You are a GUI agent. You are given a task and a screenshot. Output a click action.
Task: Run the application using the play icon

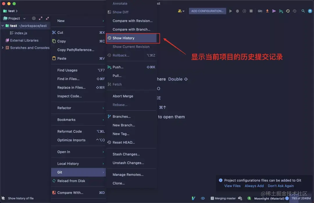(231, 11)
